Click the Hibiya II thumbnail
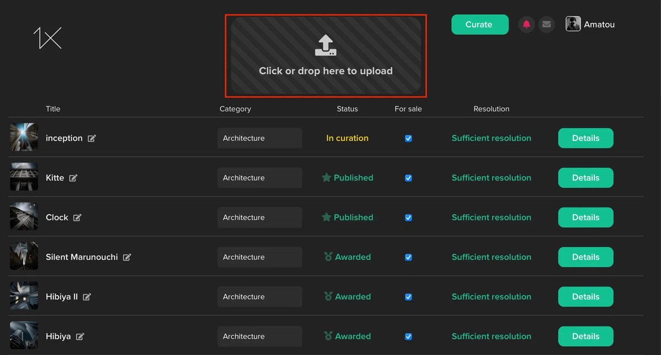Viewport: 661px width, 355px height. [x=24, y=296]
